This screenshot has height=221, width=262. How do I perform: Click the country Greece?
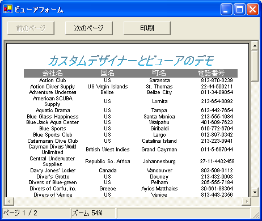(108, 189)
